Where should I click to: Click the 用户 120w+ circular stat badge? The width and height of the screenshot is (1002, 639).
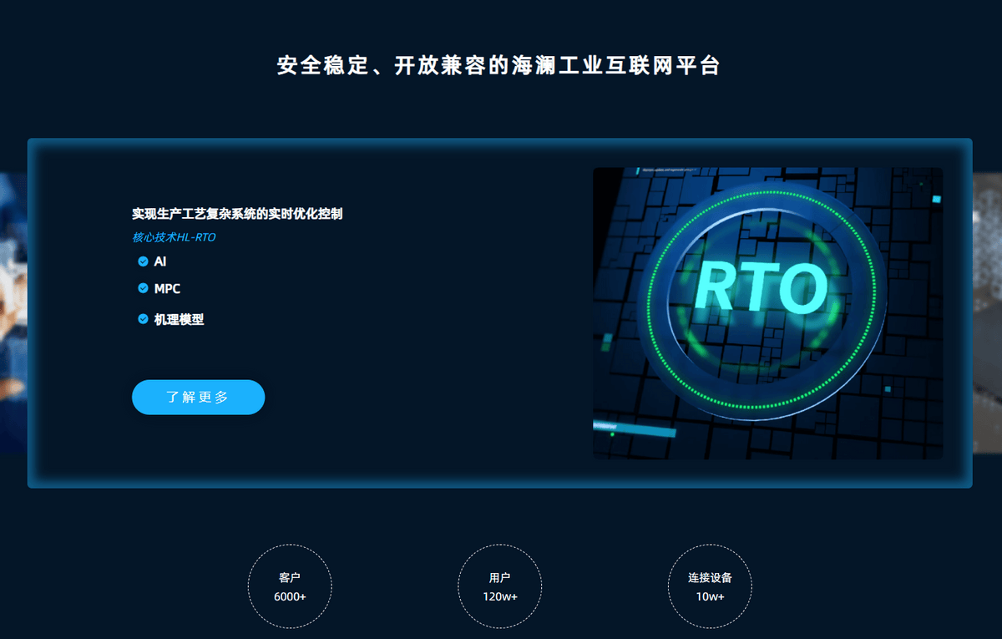point(499,586)
